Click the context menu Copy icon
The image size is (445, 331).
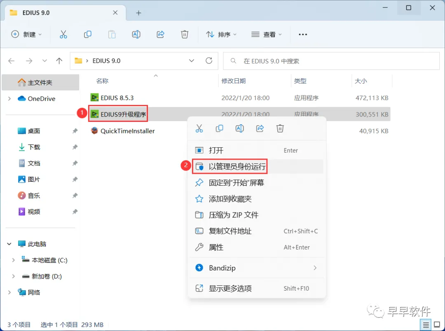219,128
